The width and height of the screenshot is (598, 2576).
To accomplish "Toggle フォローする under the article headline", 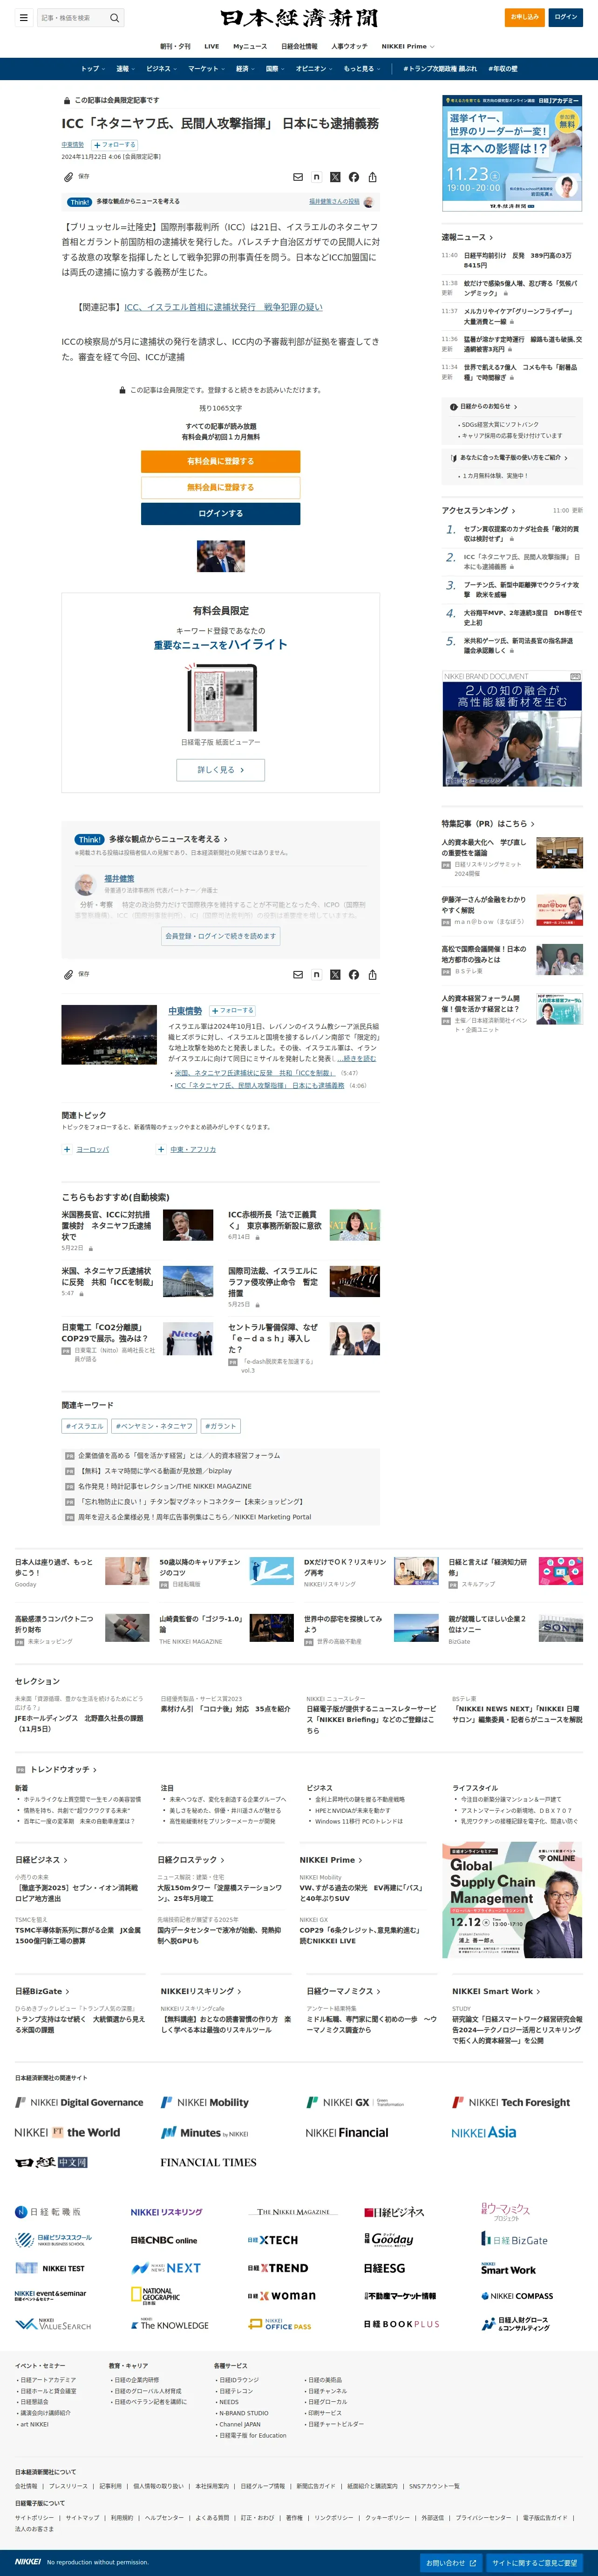I will (115, 145).
